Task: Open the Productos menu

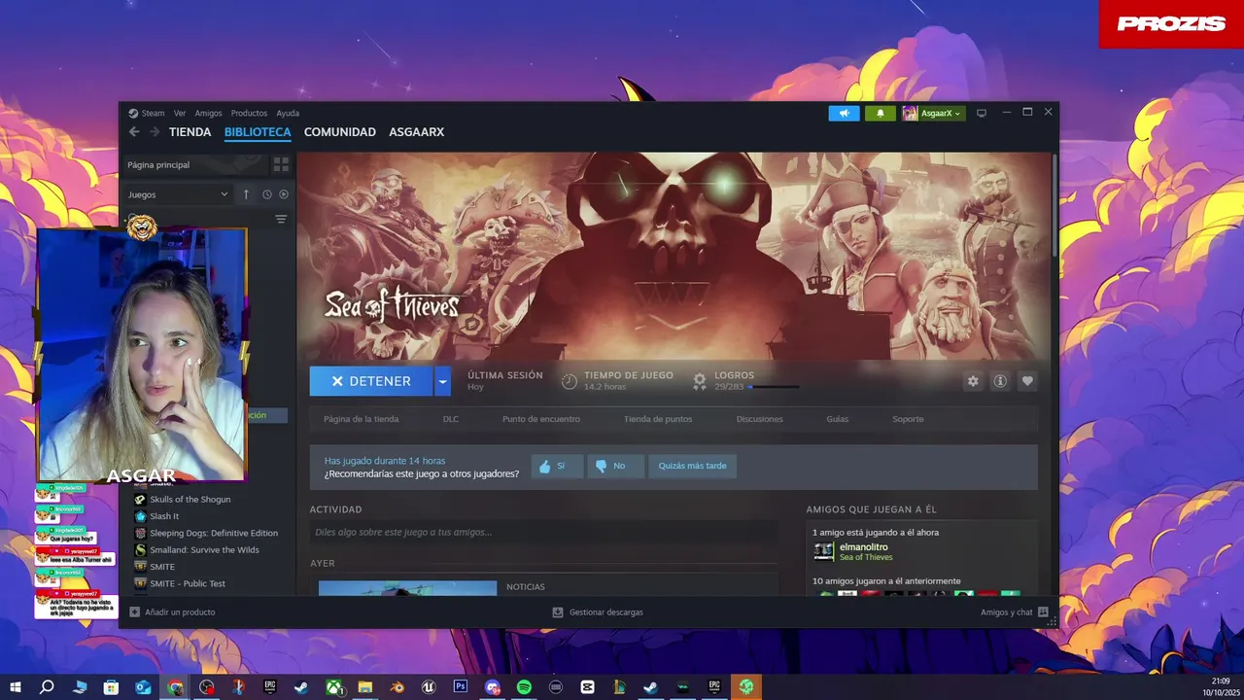Action: point(249,114)
